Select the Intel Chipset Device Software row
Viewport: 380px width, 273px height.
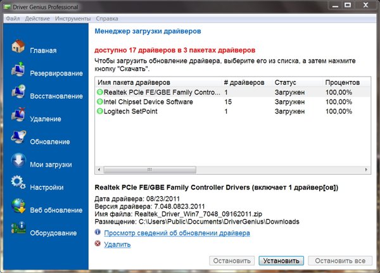232,102
